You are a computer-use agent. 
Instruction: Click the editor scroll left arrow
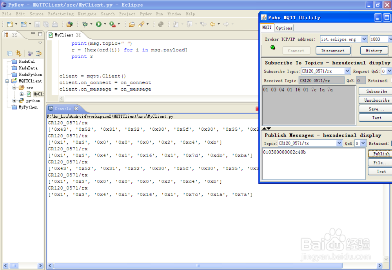(x=62, y=99)
